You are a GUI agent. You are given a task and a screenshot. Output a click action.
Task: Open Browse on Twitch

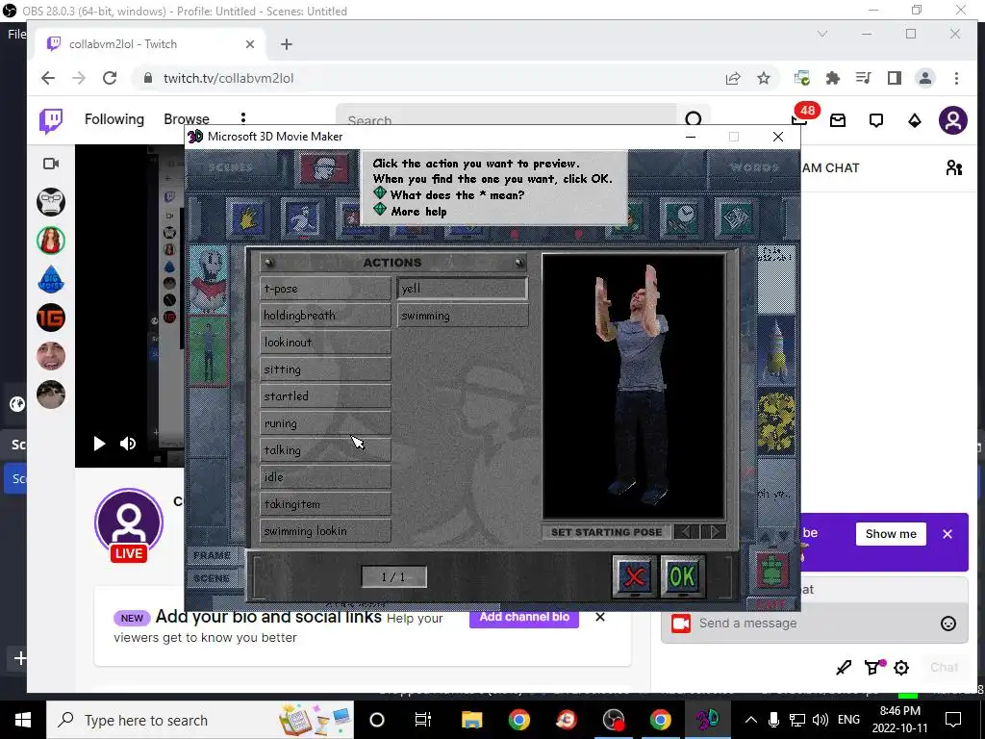click(x=187, y=119)
